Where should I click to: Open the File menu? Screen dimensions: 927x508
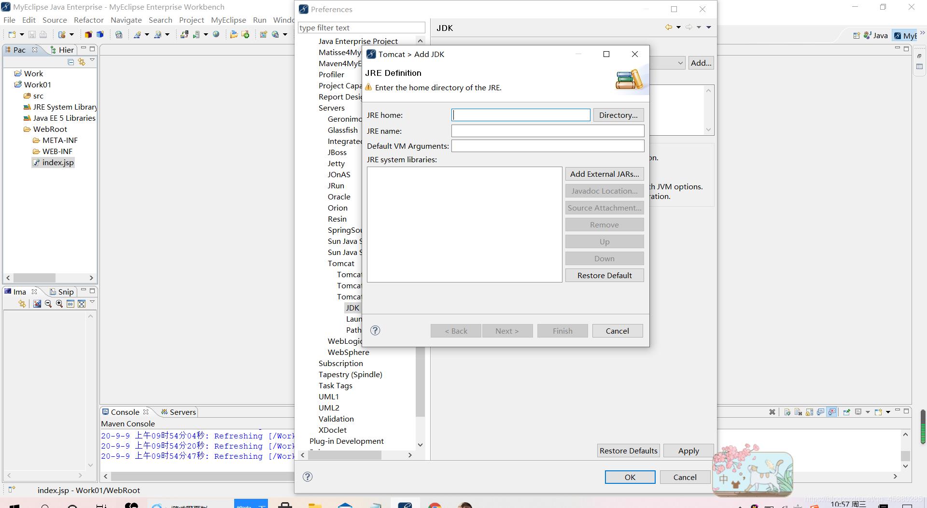click(9, 20)
